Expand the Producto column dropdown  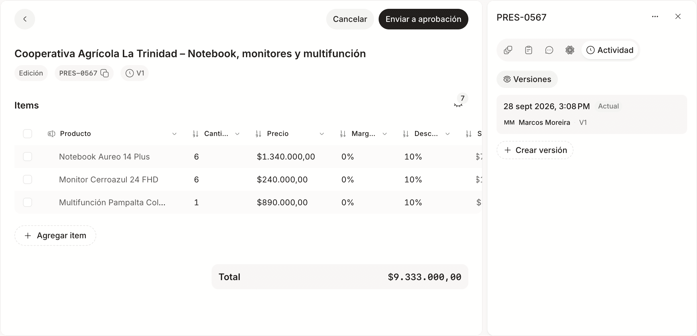[175, 134]
